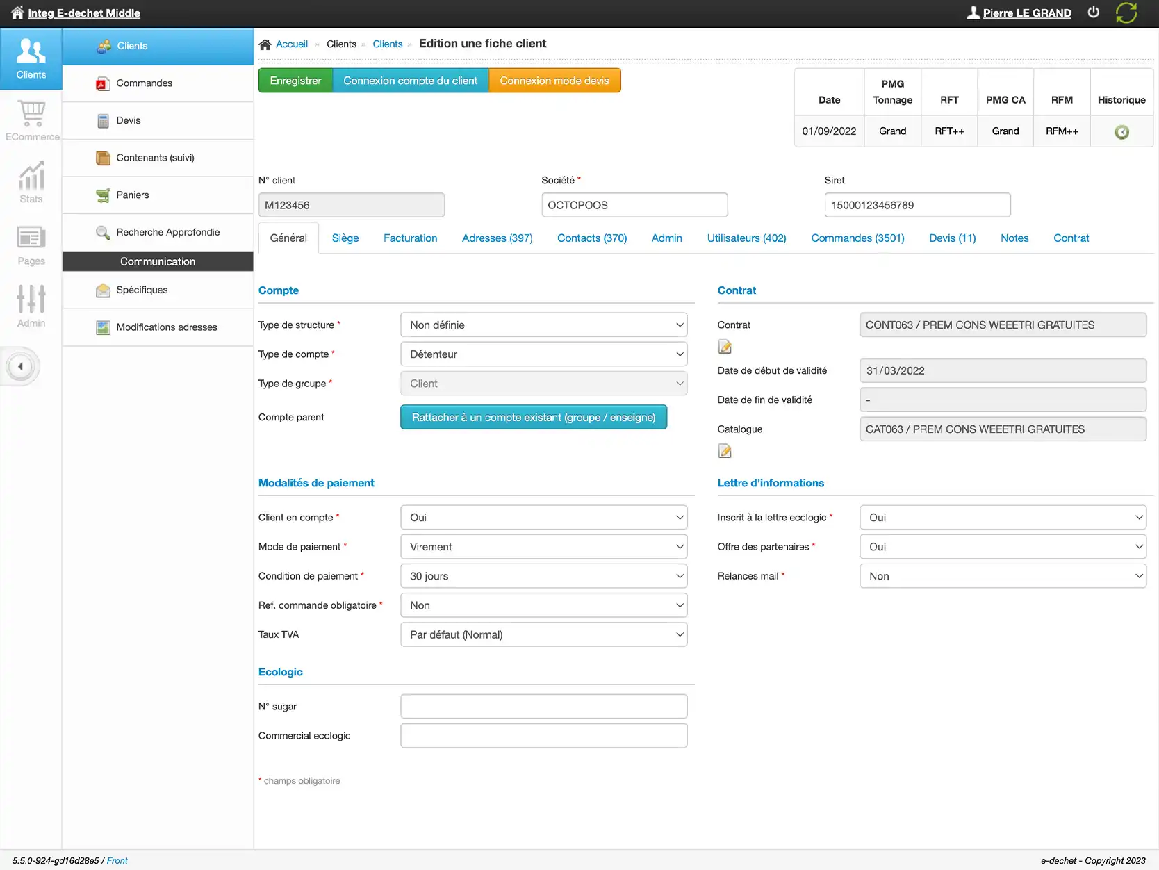The width and height of the screenshot is (1159, 870).
Task: Collapse the sidebar with the round arrow button
Action: pyautogui.click(x=21, y=366)
